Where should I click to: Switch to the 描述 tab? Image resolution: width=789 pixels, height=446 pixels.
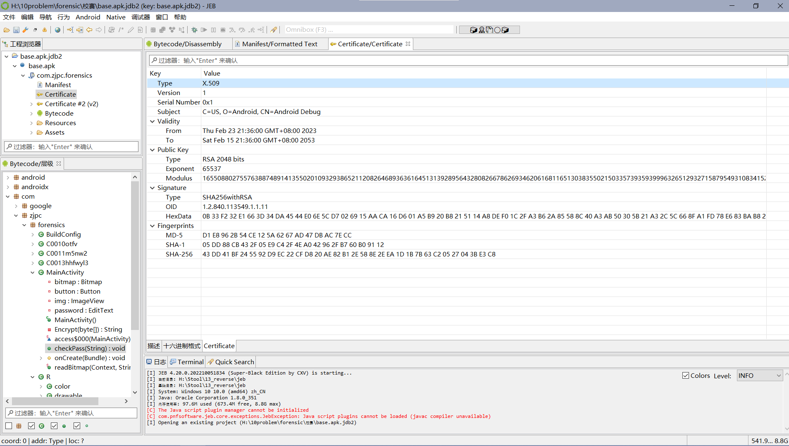click(154, 346)
